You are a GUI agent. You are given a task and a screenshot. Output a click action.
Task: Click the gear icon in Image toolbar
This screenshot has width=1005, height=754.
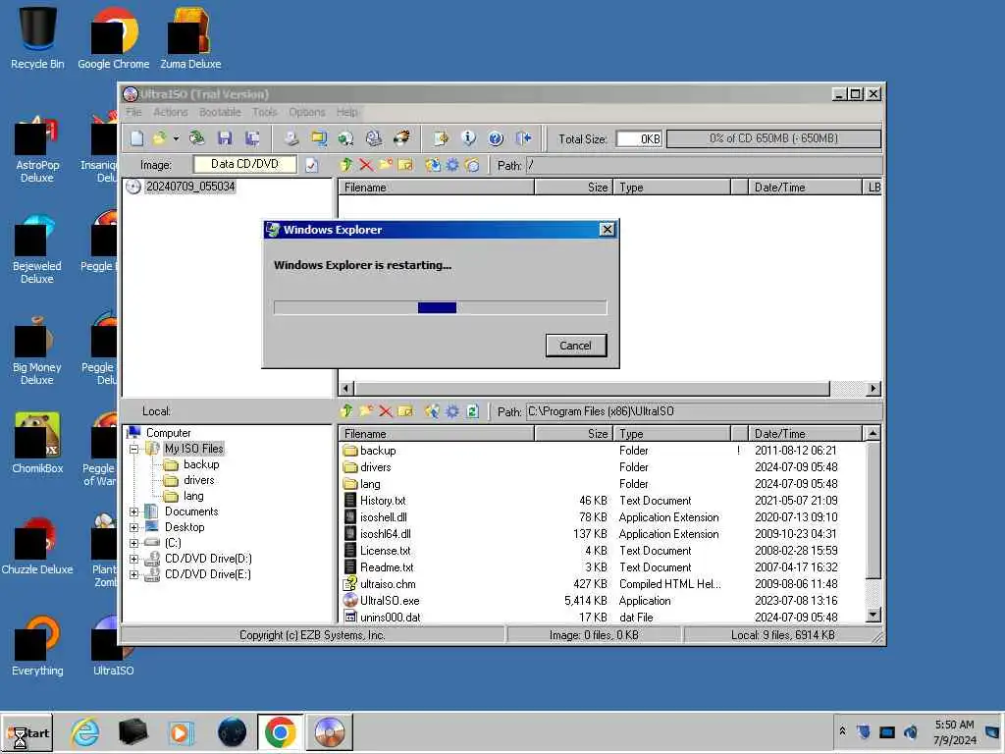click(x=452, y=165)
